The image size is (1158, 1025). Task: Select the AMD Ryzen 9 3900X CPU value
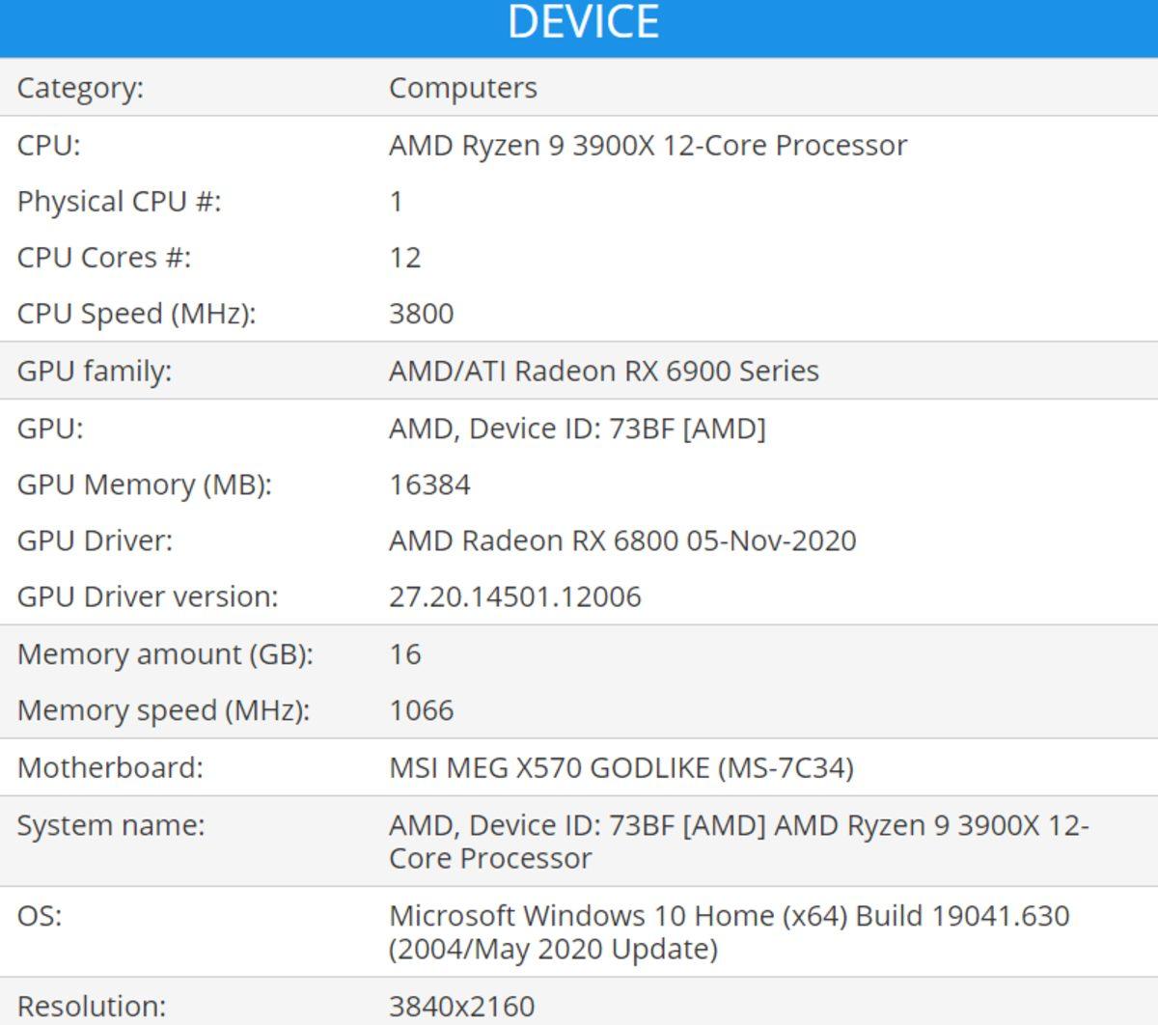(648, 146)
